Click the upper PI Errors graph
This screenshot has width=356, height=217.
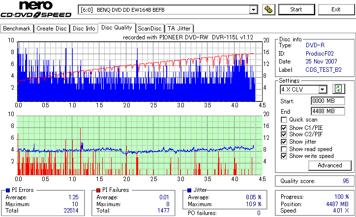click(x=140, y=71)
